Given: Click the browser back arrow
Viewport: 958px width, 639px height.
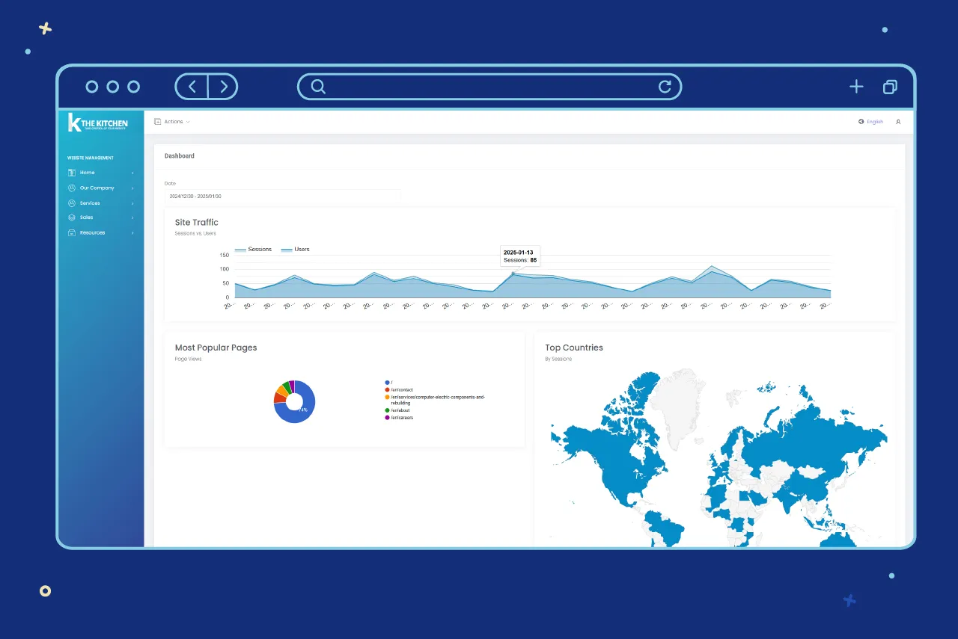Looking at the screenshot, I should pos(192,87).
